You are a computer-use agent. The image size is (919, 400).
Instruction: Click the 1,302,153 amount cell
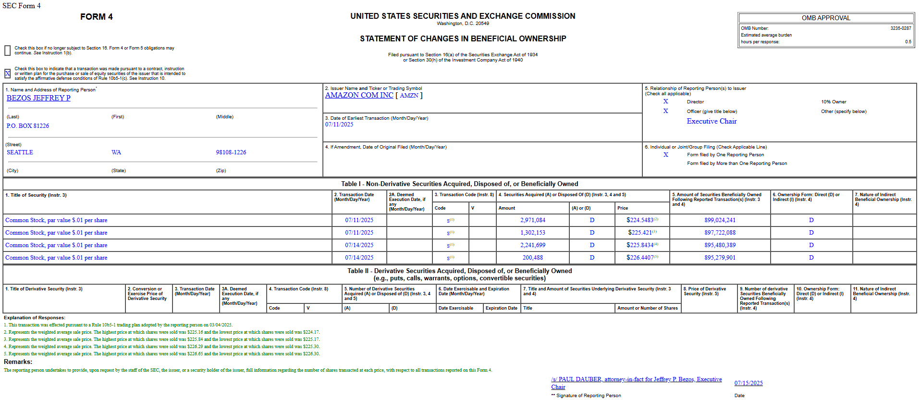point(533,233)
